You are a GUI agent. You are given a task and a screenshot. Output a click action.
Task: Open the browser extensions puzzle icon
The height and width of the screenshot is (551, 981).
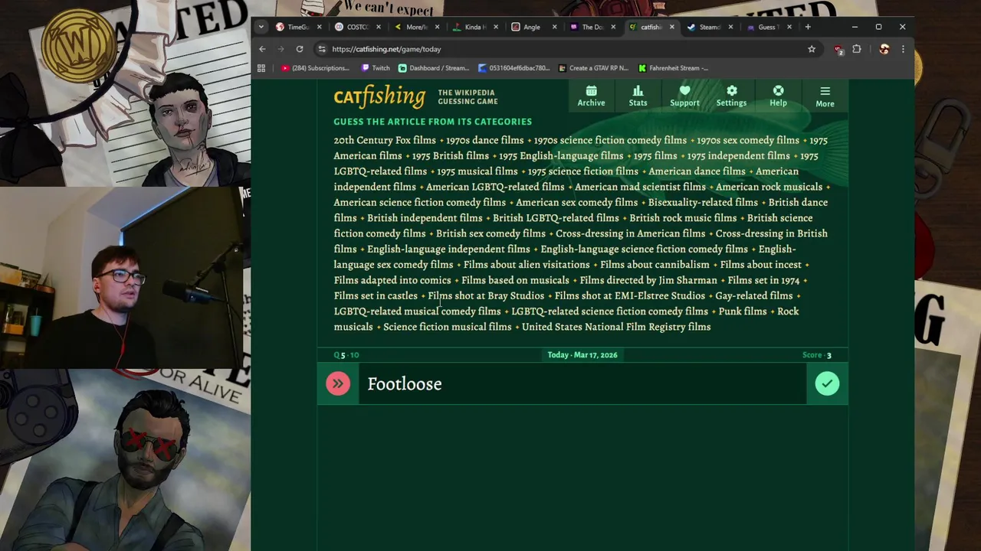point(857,49)
